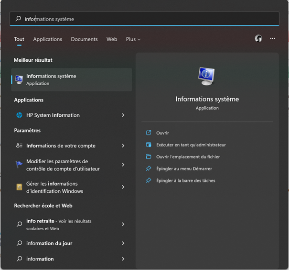
Task: Click the shield icon for Exécuter en tant qu'administrateur
Action: point(149,145)
